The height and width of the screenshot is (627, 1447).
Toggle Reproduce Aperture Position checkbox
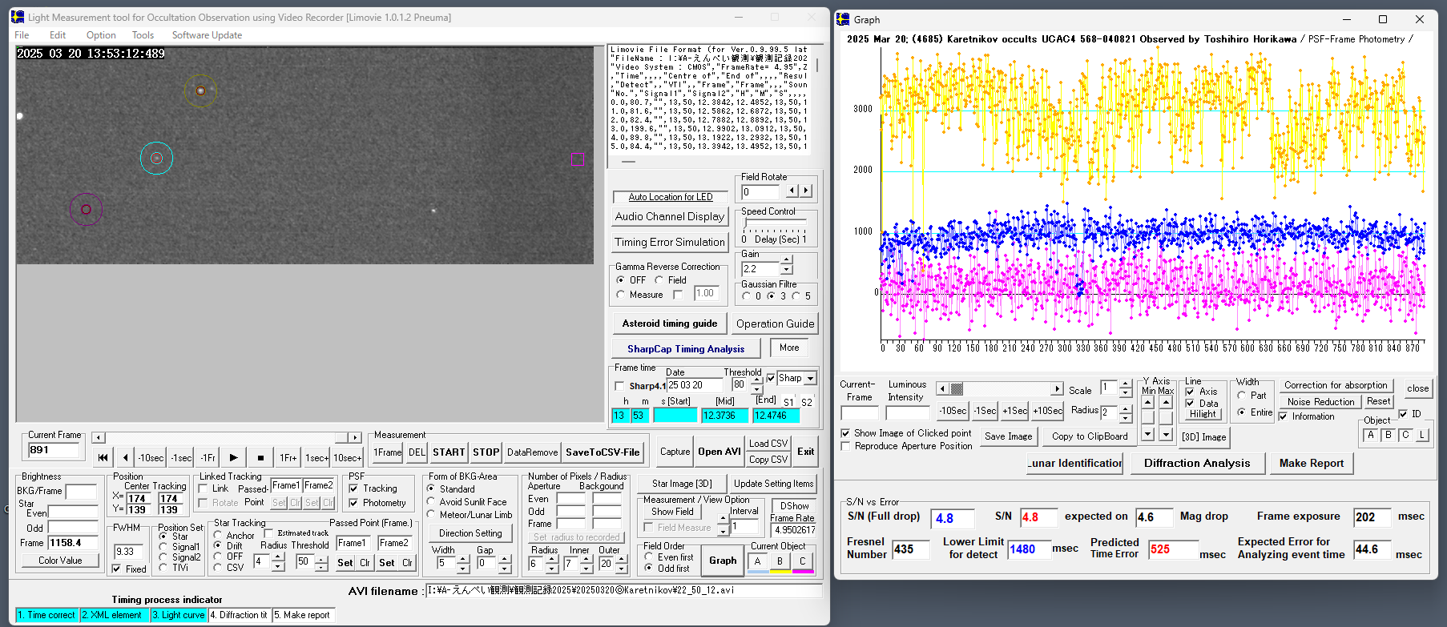click(x=845, y=446)
